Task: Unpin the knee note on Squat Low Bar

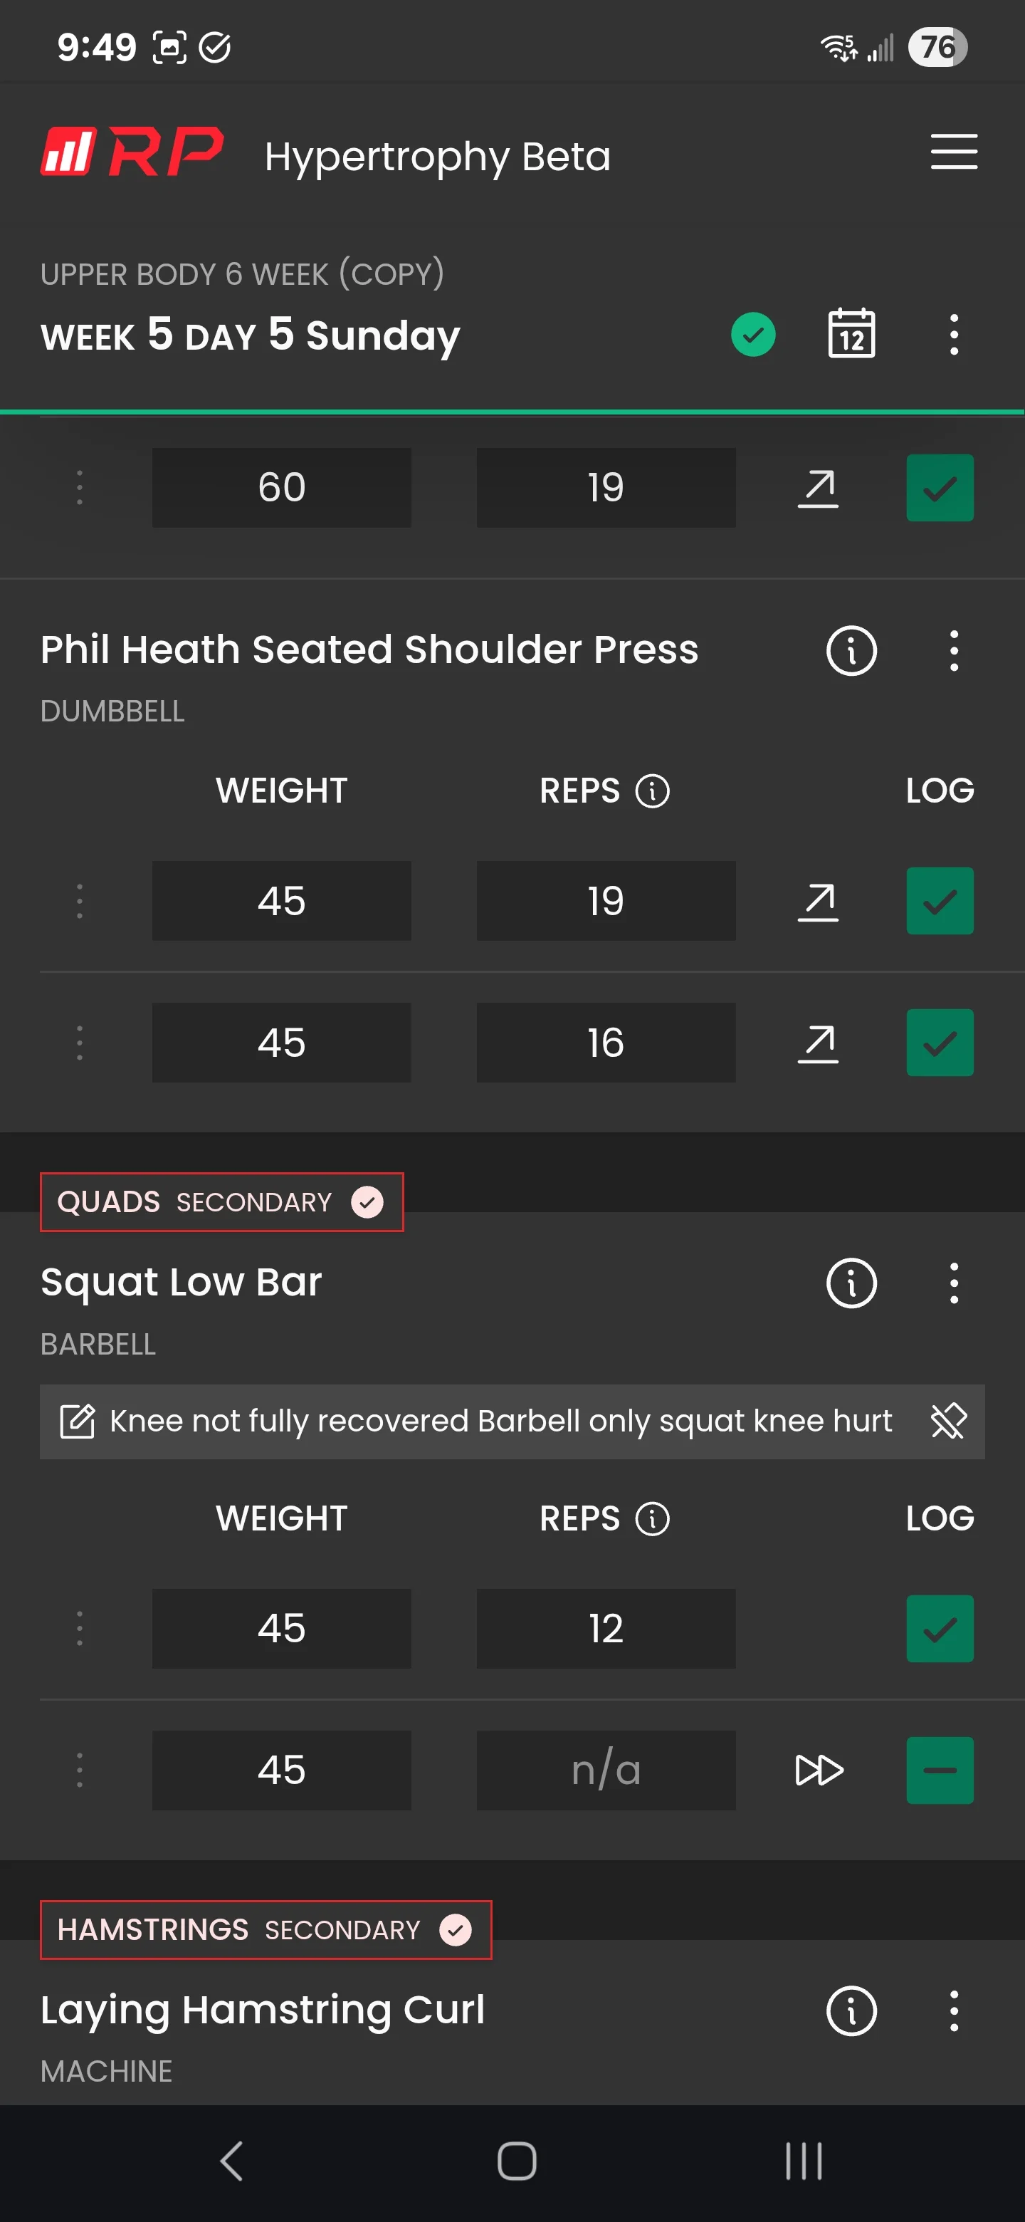Action: [x=947, y=1421]
